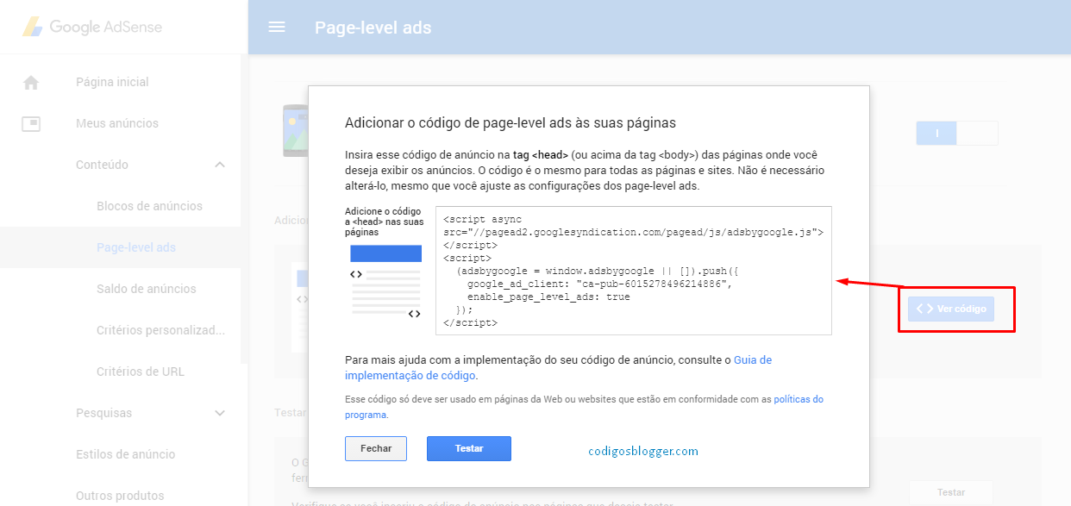The width and height of the screenshot is (1071, 506).
Task: Collapse the Conteúdo section chevron
Action: click(x=220, y=165)
